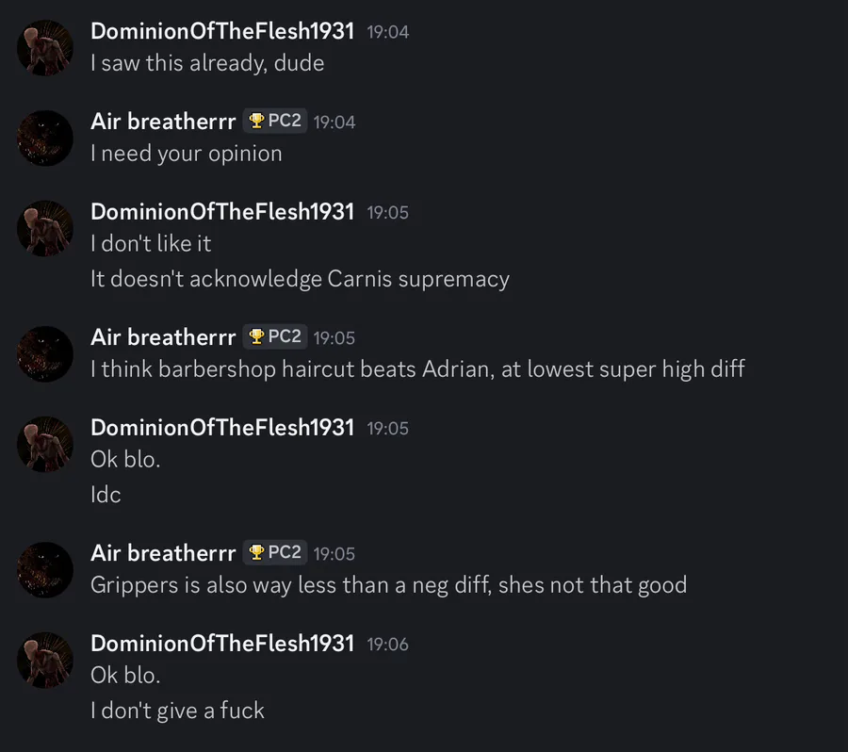Click DominionOfTheFlesh1931 username at 19:06
This screenshot has width=848, height=752.
pos(222,644)
